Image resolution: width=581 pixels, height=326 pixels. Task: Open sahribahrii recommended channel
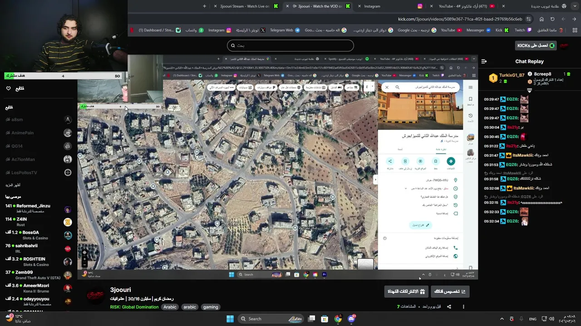tap(39, 248)
